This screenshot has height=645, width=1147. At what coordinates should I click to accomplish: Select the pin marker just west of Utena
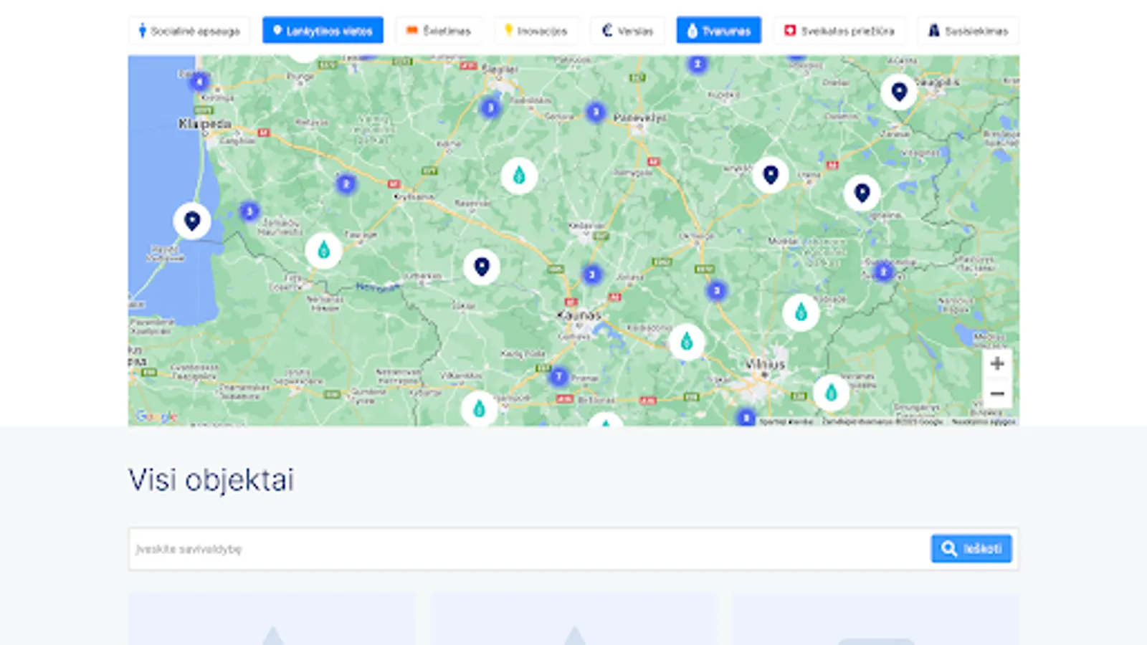click(x=771, y=175)
